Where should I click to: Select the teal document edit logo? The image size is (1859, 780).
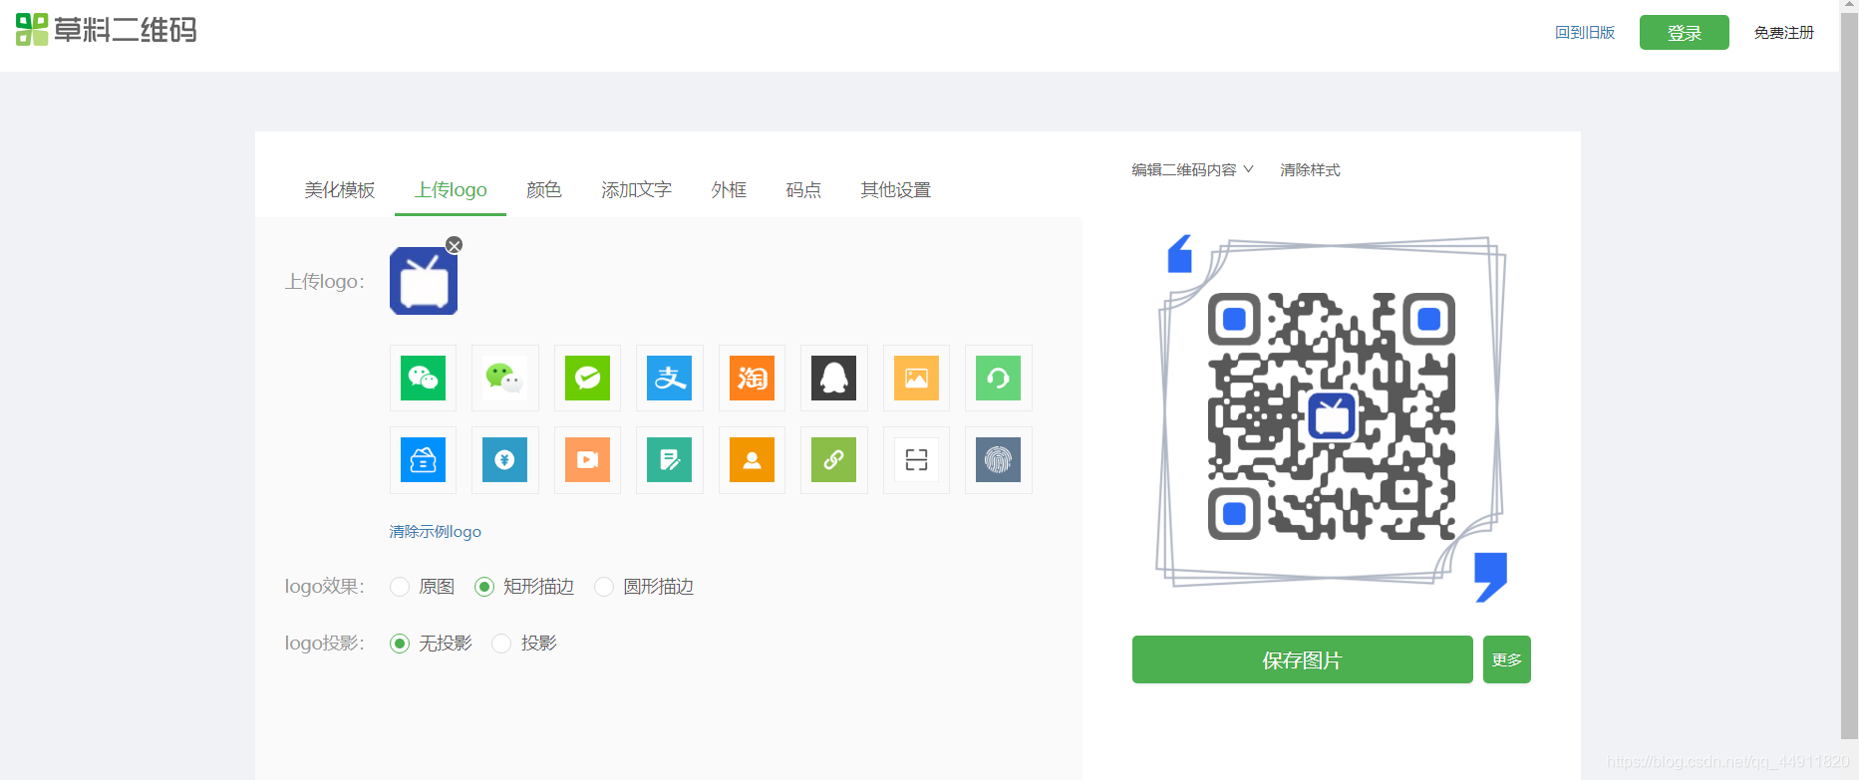coord(670,460)
